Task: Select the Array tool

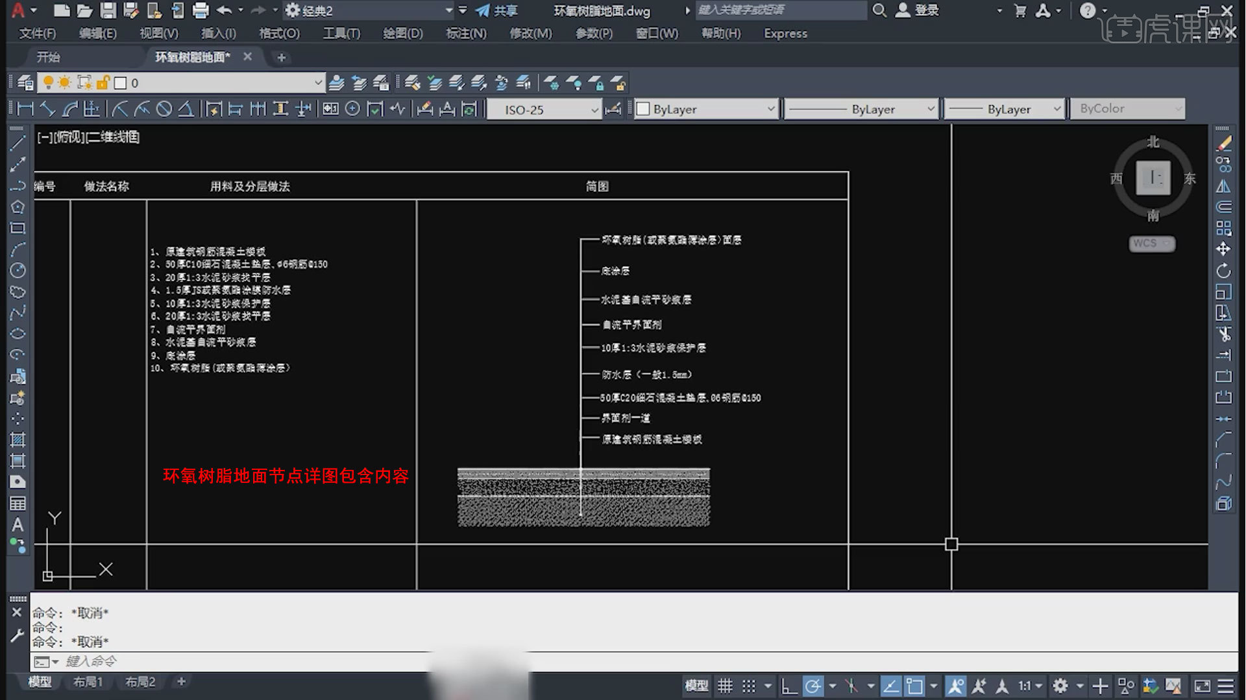Action: (1223, 228)
